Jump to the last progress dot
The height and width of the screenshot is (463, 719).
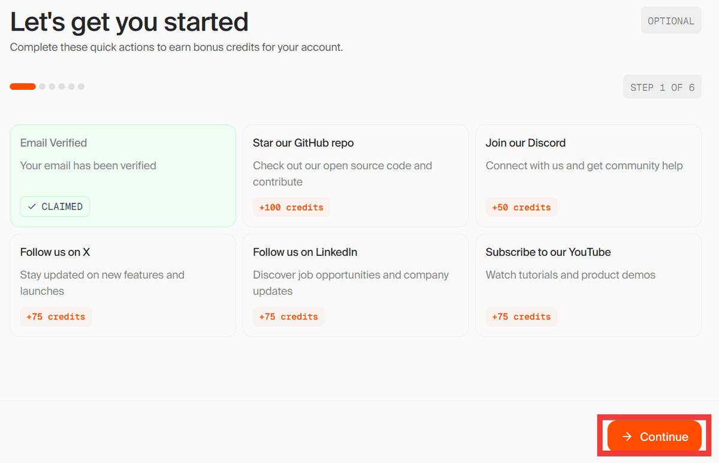click(81, 86)
